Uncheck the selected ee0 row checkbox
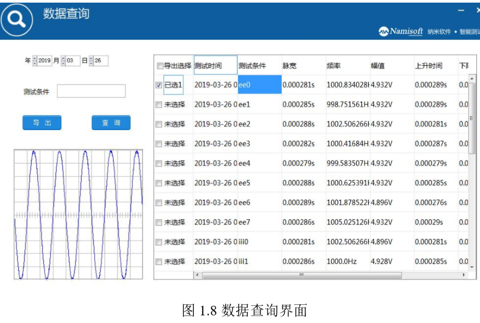Screen dimensions: 480x323 point(158,85)
